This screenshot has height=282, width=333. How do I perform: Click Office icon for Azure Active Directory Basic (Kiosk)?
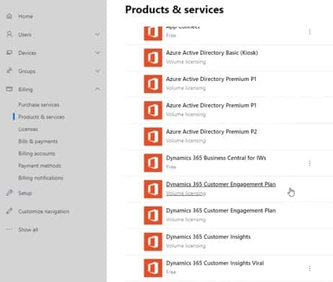click(x=153, y=58)
